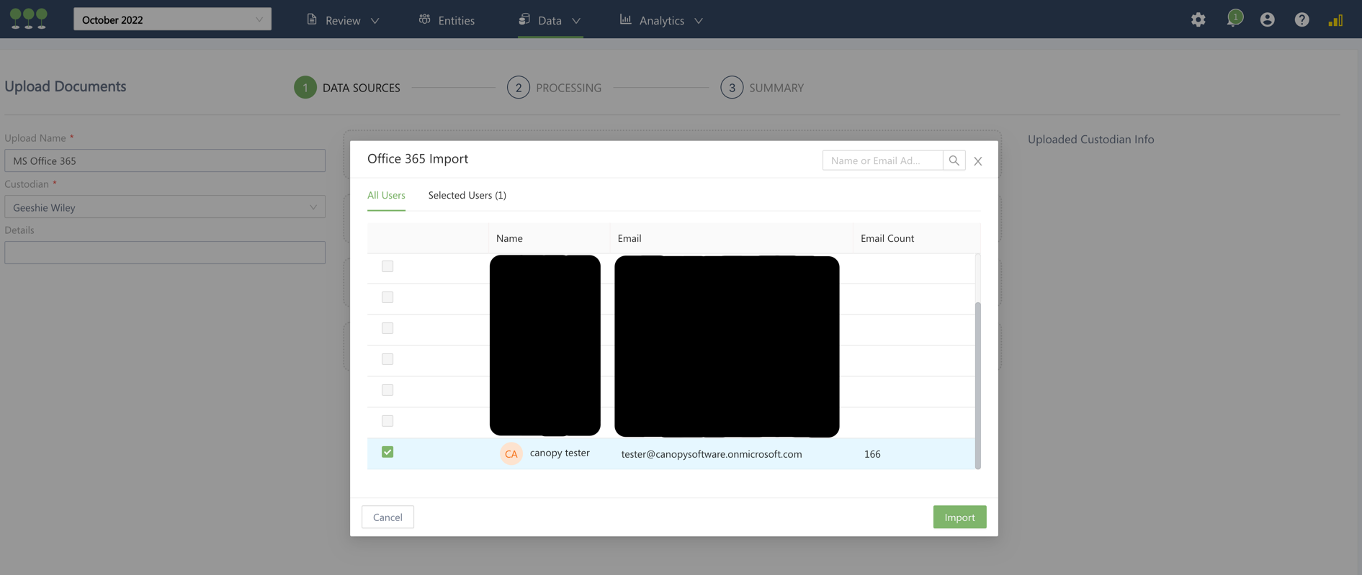Uncheck the canopy tester user checkbox
The image size is (1362, 575).
click(387, 452)
